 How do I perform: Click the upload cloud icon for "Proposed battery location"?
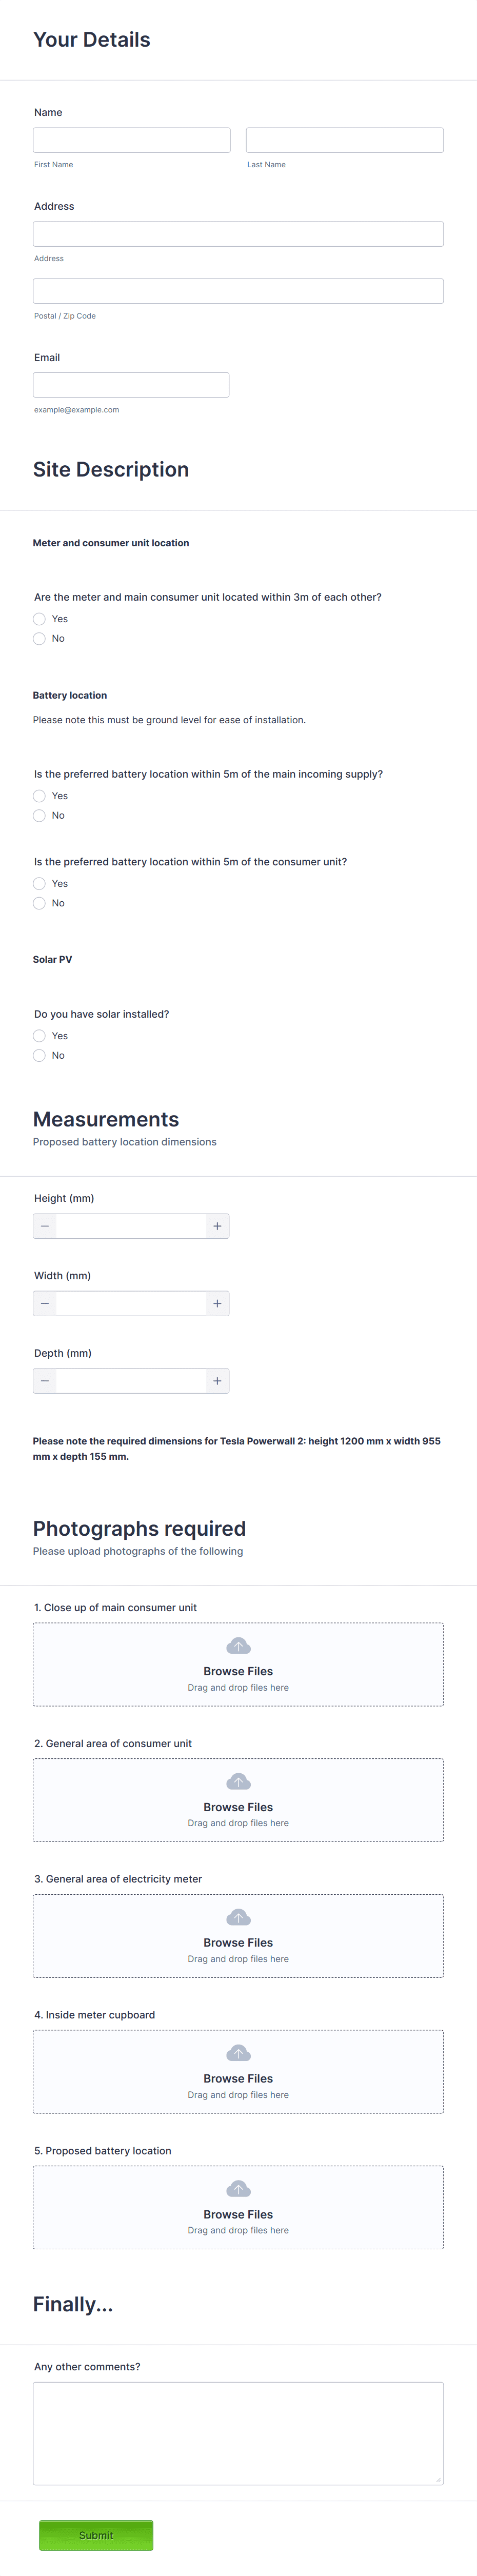pyautogui.click(x=237, y=2187)
